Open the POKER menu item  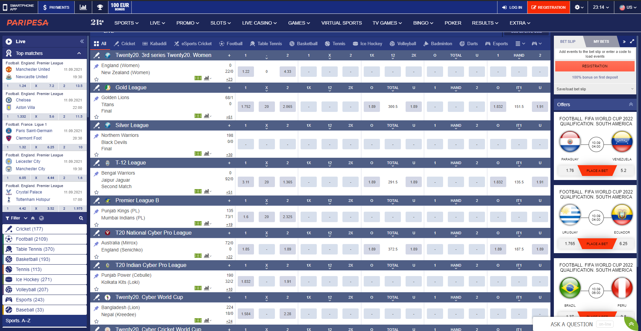point(453,23)
